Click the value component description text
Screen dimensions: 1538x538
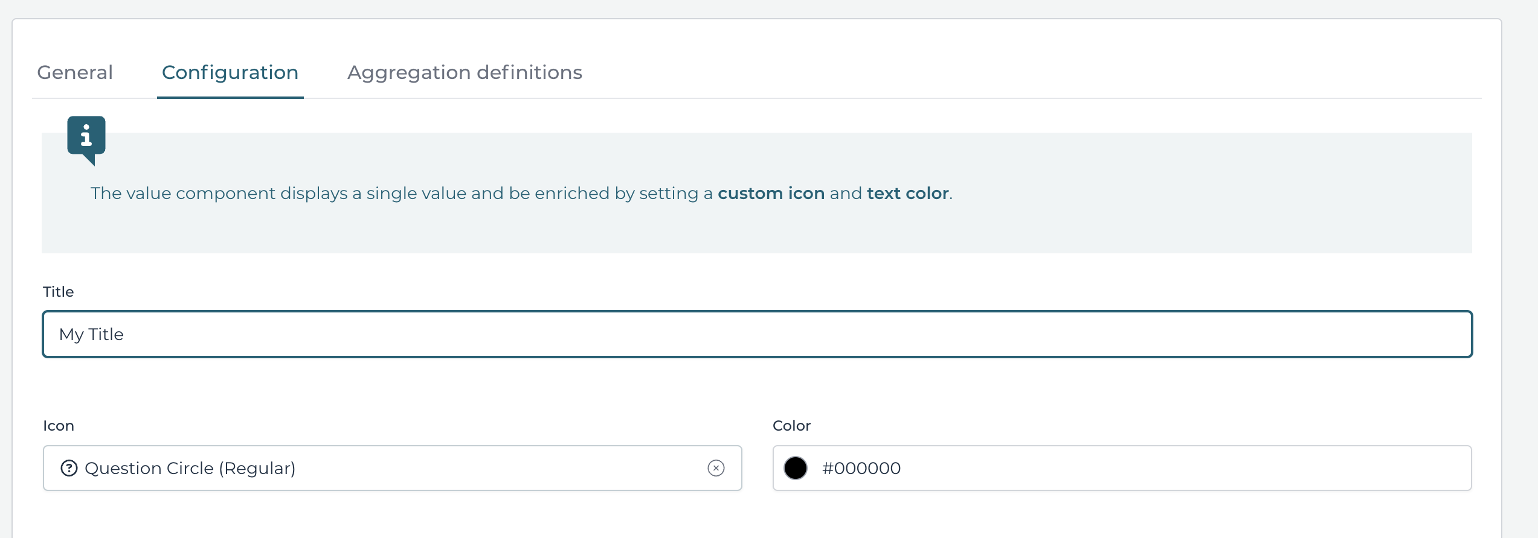[x=423, y=193]
